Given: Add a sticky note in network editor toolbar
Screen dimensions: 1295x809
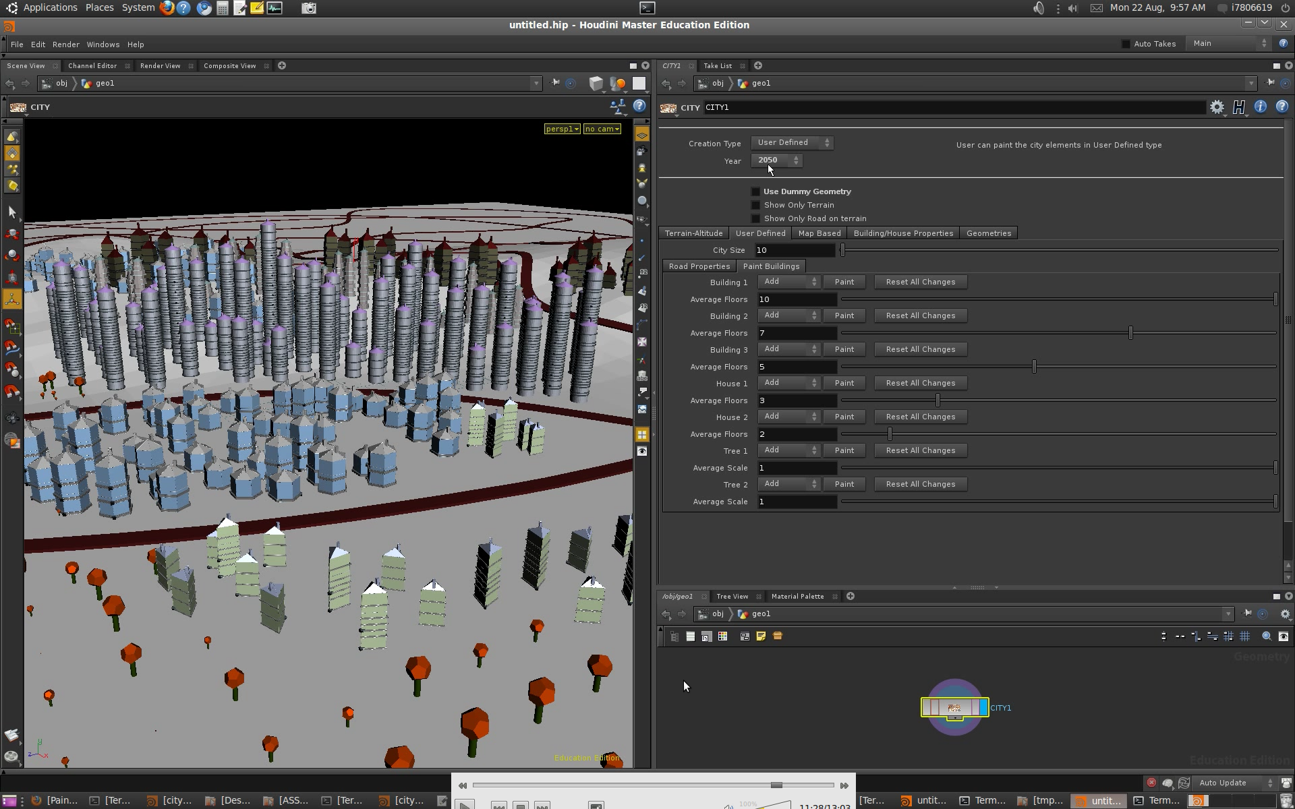Looking at the screenshot, I should pos(761,636).
